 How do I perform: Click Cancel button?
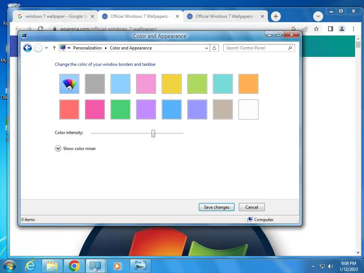[252, 207]
